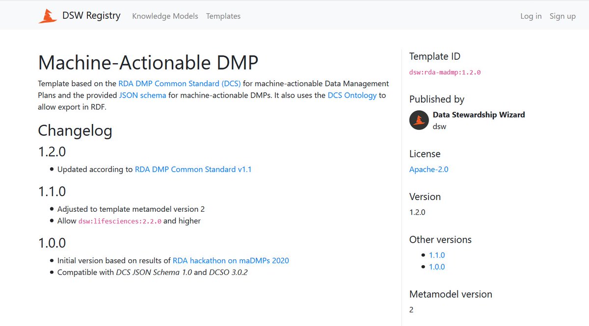The height and width of the screenshot is (326, 589).
Task: Follow the DCS Ontology link
Action: [x=352, y=95]
